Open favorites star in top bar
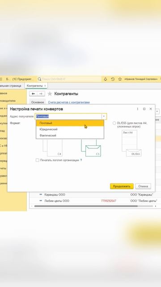This screenshot has width=161, height=287. click(120, 79)
